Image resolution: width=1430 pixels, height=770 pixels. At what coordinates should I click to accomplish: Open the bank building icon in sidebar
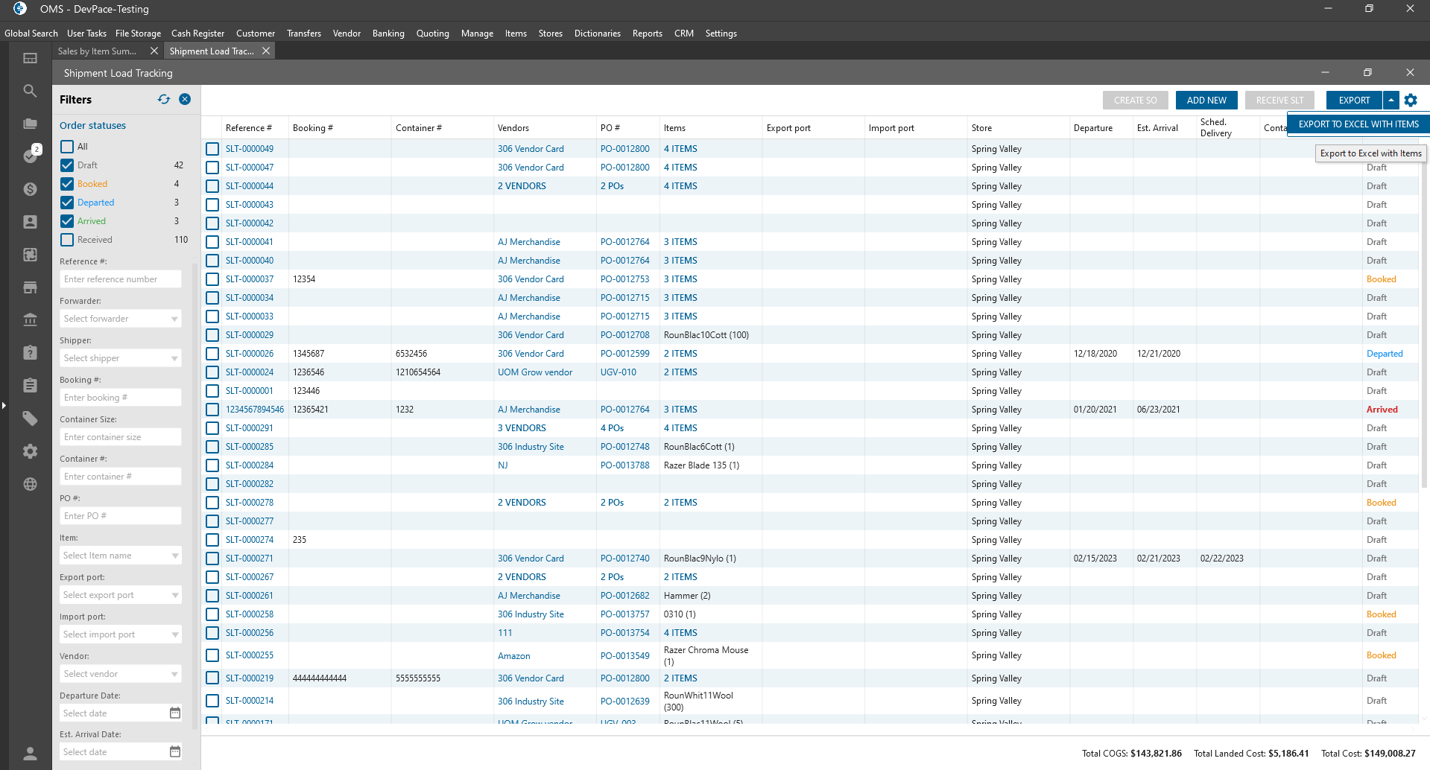click(30, 320)
